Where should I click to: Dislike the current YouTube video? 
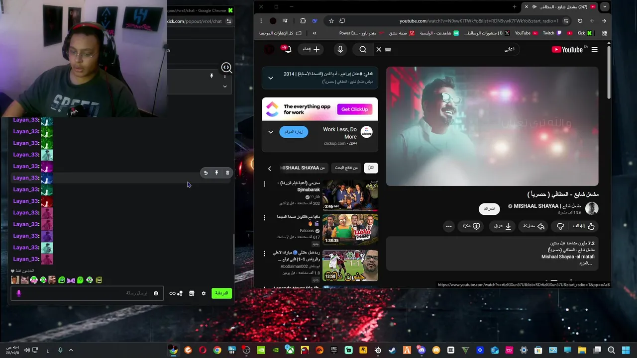click(x=560, y=226)
